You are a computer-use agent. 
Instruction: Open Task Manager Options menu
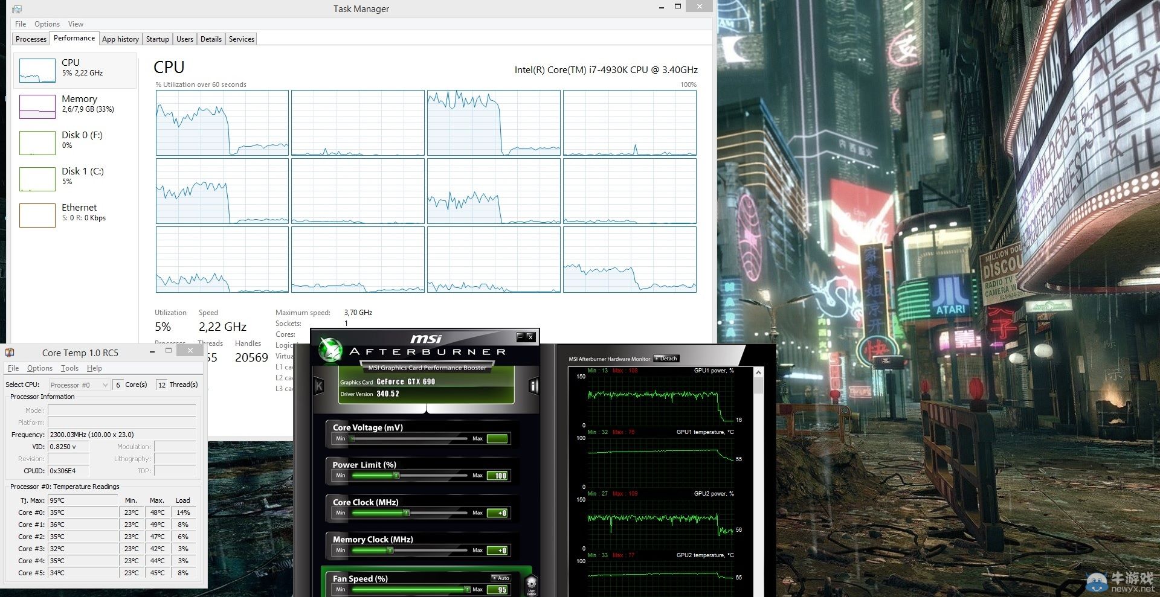tap(47, 24)
